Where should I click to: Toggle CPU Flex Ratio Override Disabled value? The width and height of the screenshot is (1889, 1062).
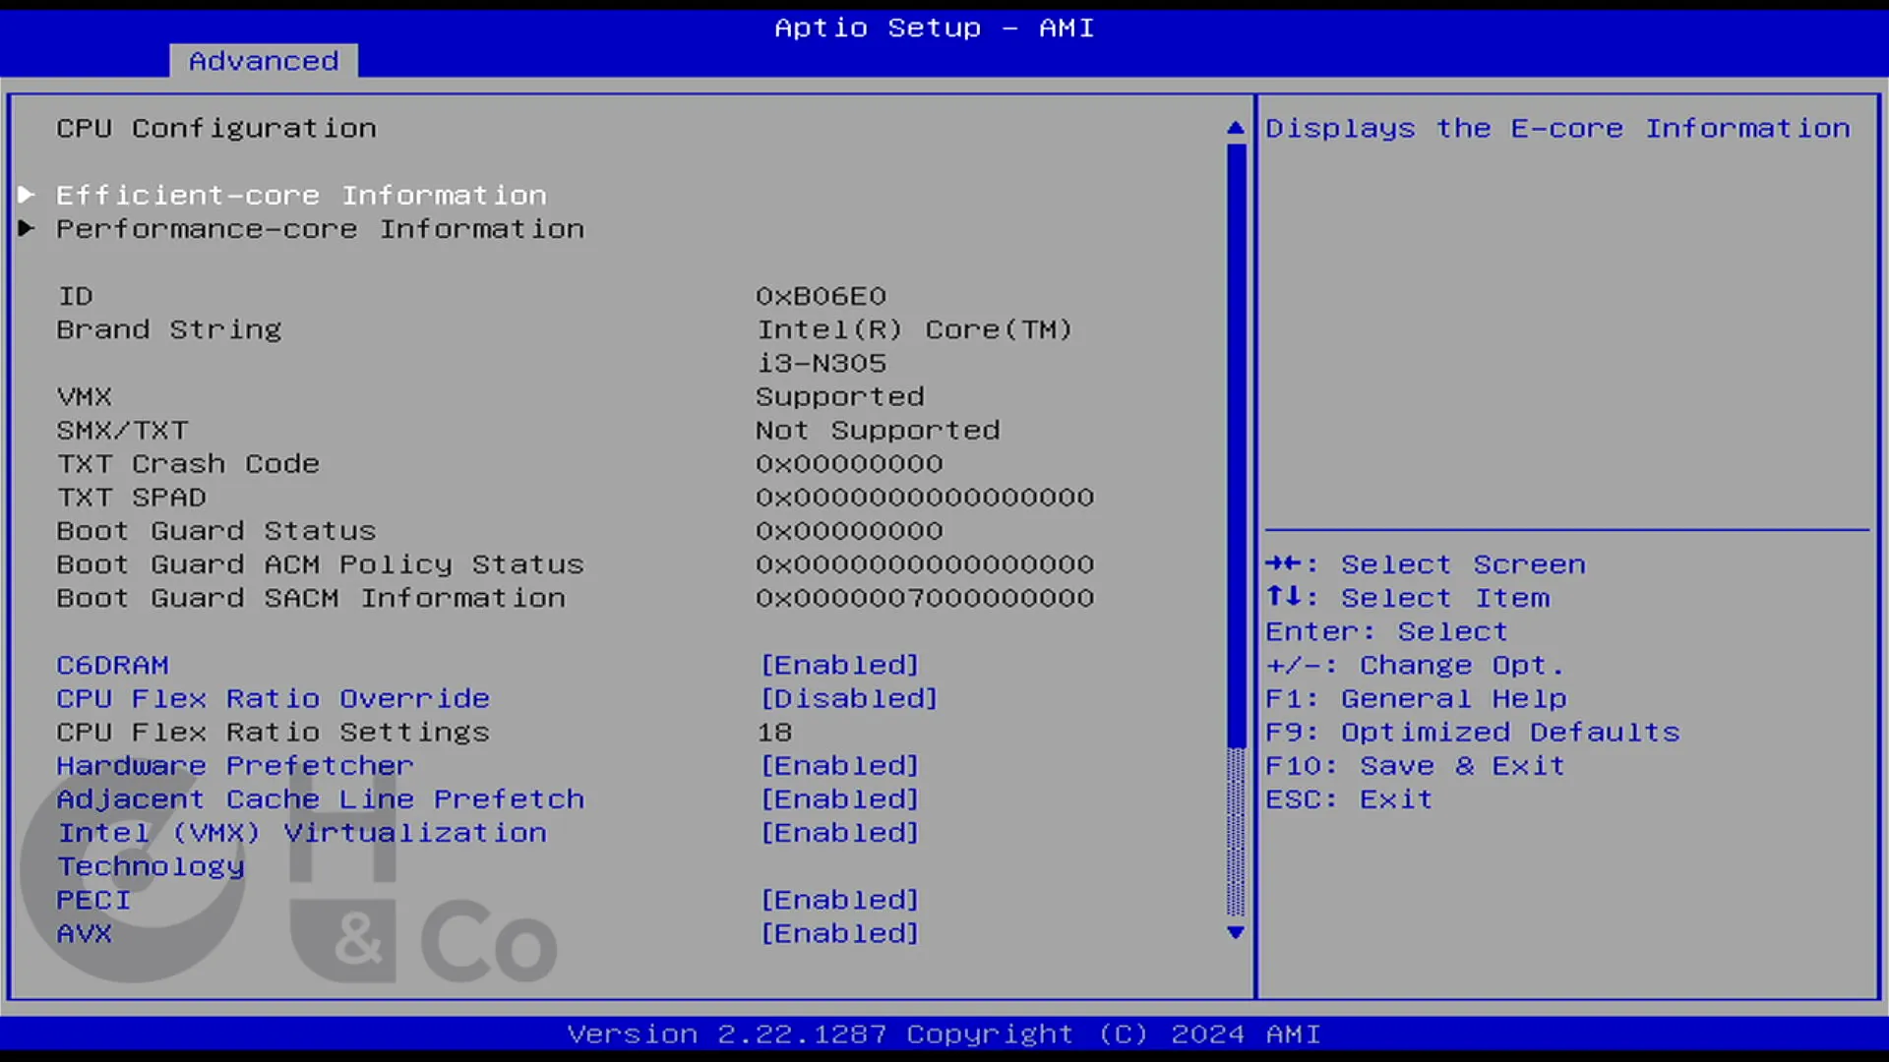849,698
